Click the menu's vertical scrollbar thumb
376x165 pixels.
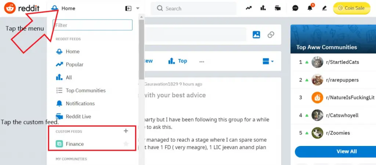pyautogui.click(x=141, y=50)
